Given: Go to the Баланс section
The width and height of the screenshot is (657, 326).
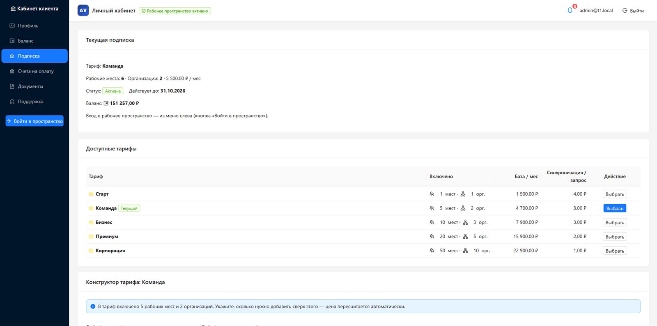Looking at the screenshot, I should [34, 41].
